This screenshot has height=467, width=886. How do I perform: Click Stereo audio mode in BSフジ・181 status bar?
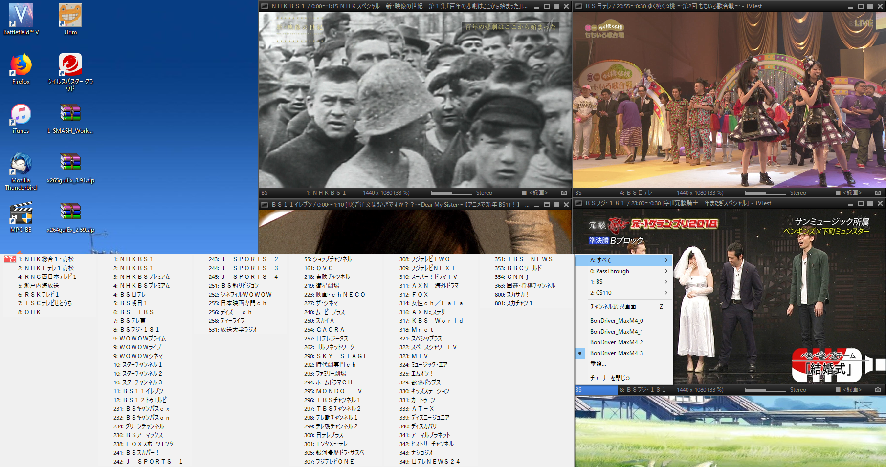[798, 390]
